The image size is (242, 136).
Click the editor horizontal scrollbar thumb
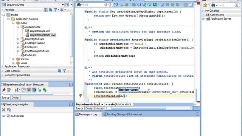pyautogui.click(x=139, y=108)
